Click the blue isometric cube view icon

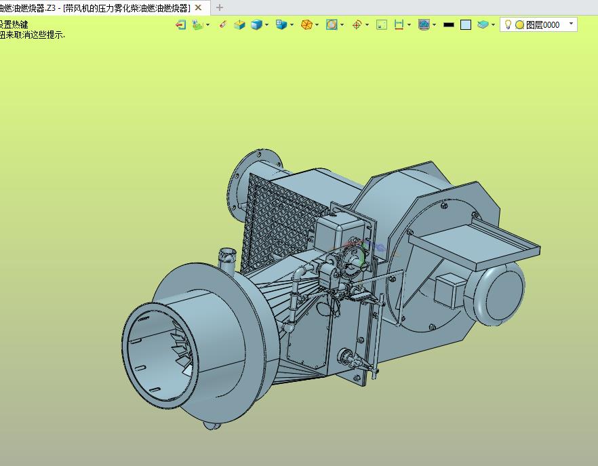(x=256, y=25)
